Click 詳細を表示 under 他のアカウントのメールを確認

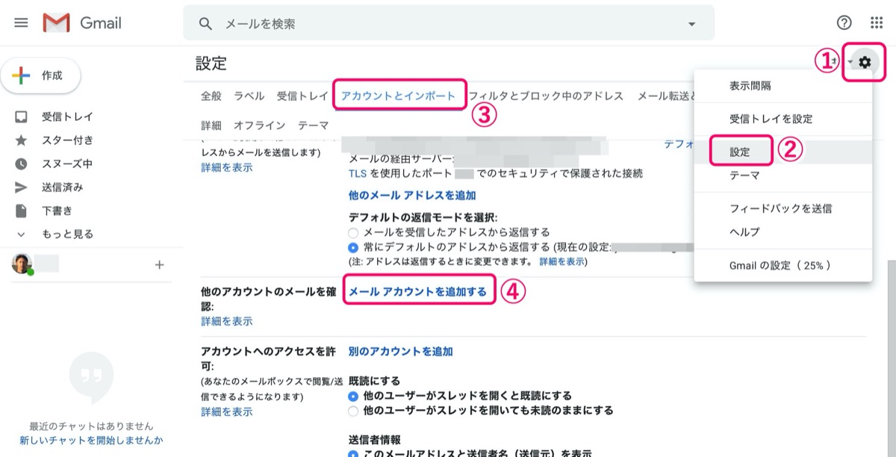(227, 321)
